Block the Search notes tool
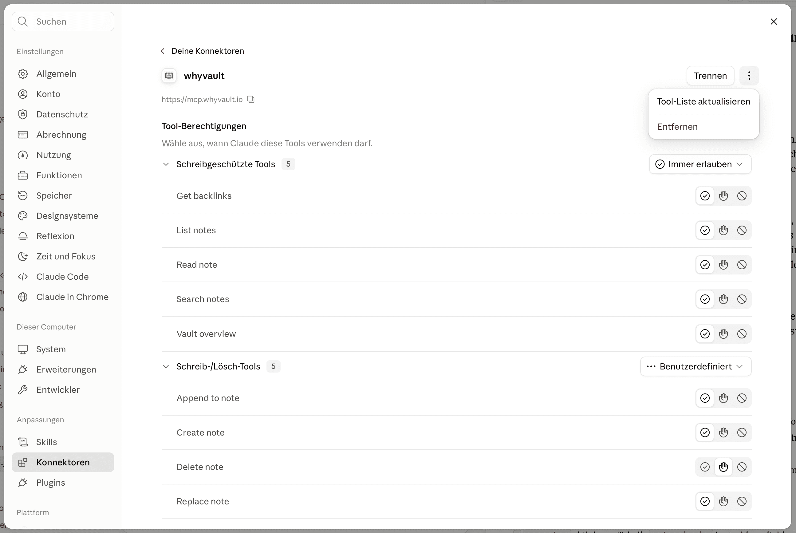This screenshot has width=796, height=533. tap(742, 299)
